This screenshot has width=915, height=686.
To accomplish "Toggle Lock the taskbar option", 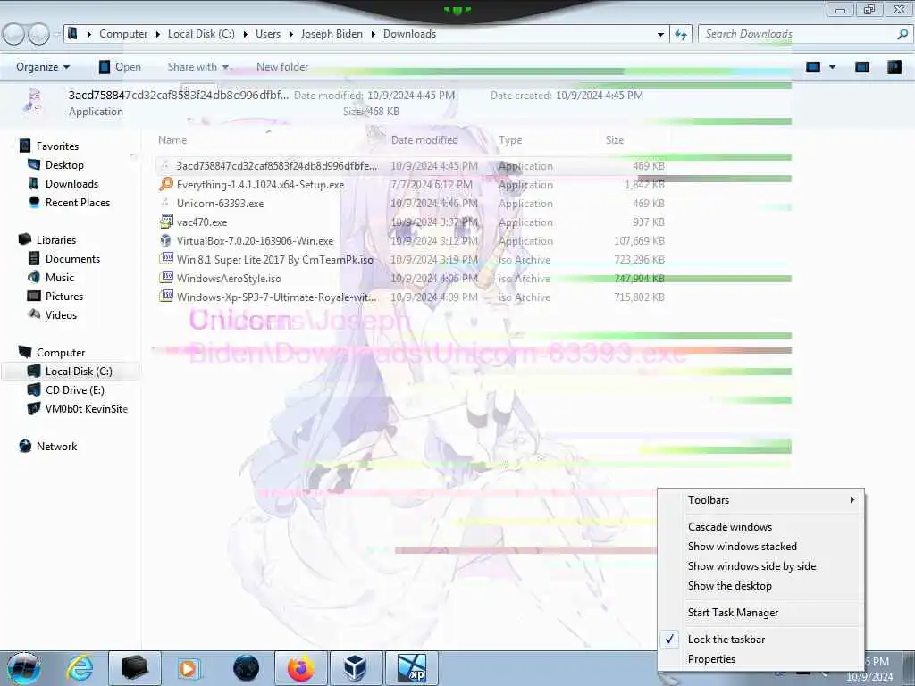I will [726, 640].
